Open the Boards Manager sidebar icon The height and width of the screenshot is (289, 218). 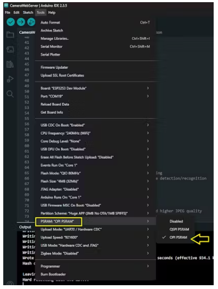pyautogui.click(x=10, y=49)
